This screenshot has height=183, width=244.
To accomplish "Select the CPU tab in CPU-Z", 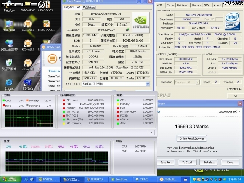I will (x=159, y=5).
